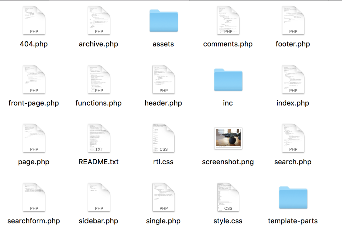The width and height of the screenshot is (342, 238).
Task: Click the 'assets' folder name label
Action: coord(163,44)
